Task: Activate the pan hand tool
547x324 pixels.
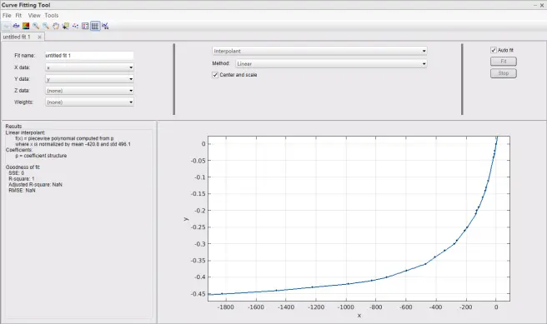Action: tap(56, 26)
